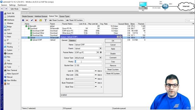Viewport: 195px width, 110px height.
Task: Open the Parent dropdown in dialog
Action: (101, 48)
